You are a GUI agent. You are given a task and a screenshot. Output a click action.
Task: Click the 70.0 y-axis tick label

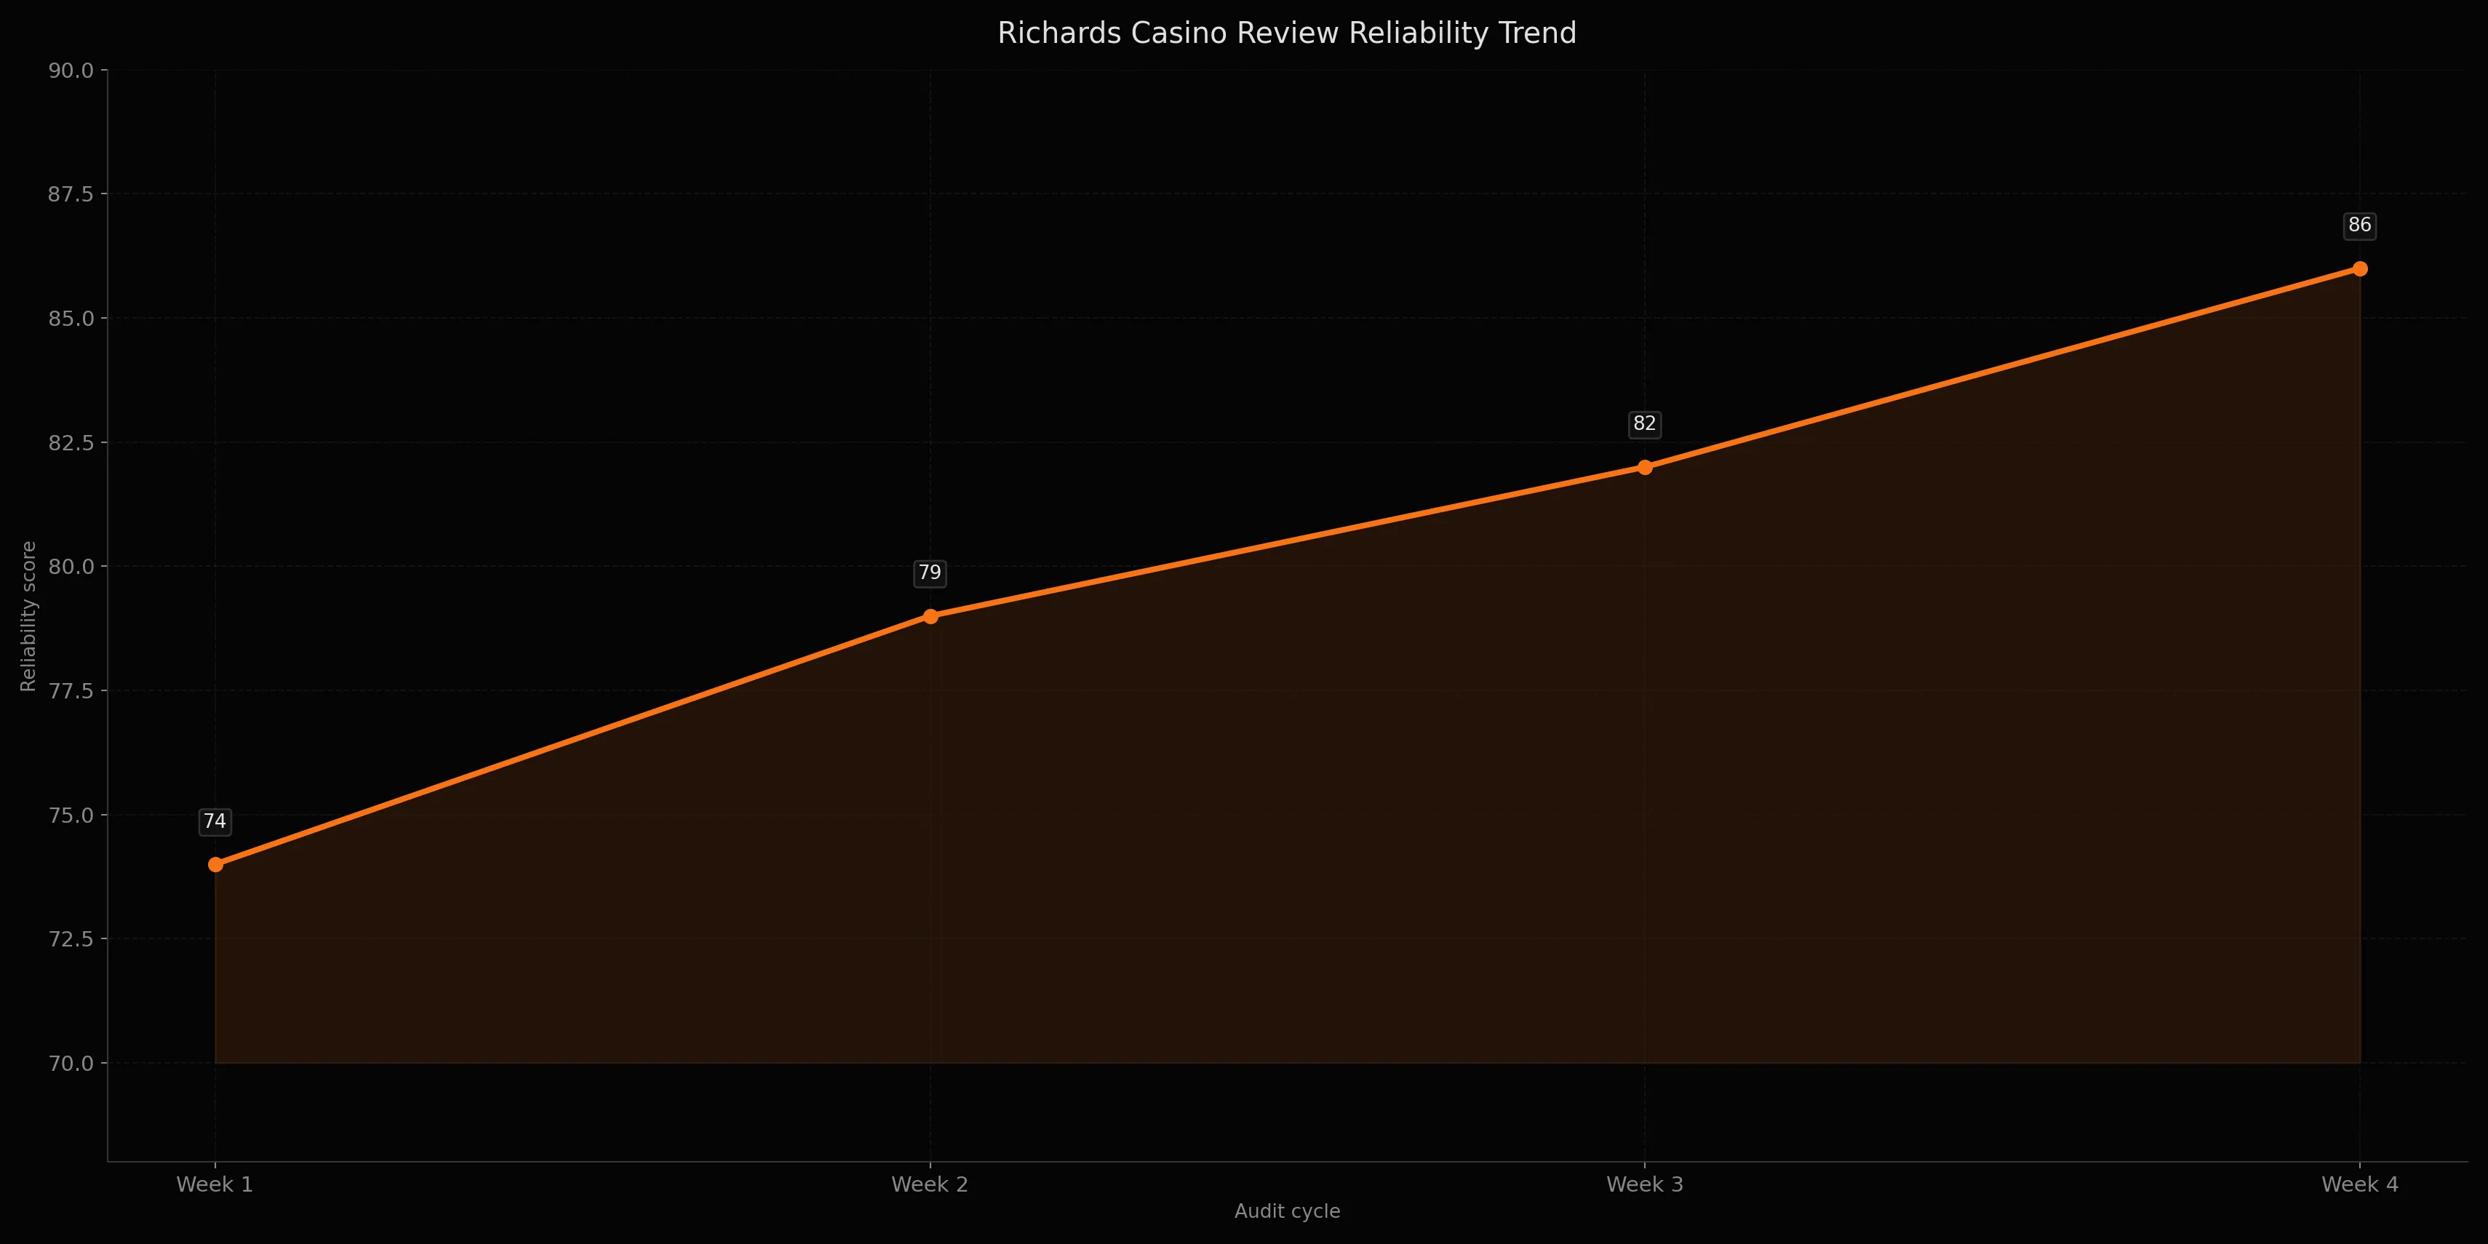click(70, 1061)
